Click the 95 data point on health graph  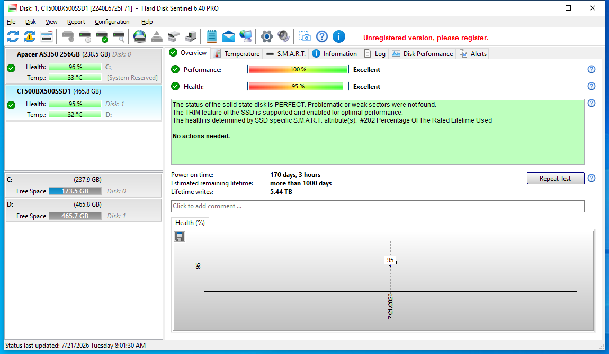[x=390, y=266]
